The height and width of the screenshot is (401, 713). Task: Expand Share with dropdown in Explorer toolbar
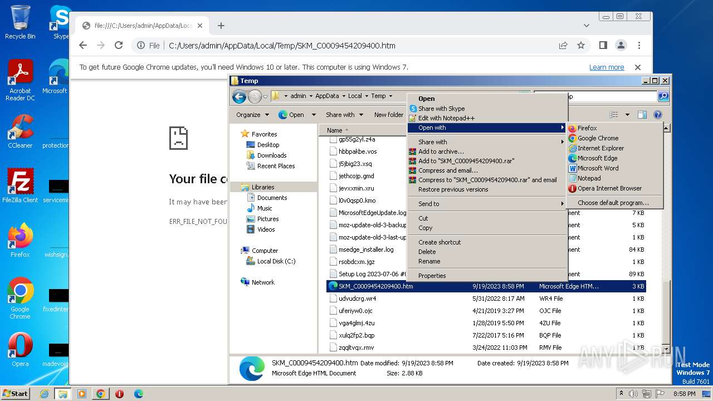click(344, 115)
